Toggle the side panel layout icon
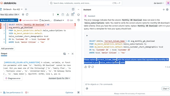 point(73,9)
